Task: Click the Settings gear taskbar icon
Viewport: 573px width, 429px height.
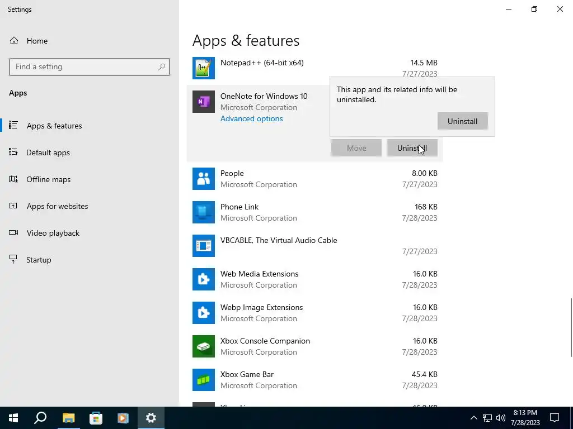Action: [151, 418]
